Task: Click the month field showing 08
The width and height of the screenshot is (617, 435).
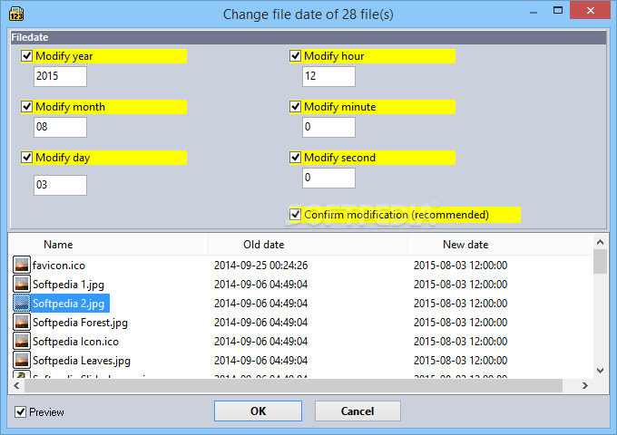Action: coord(60,127)
